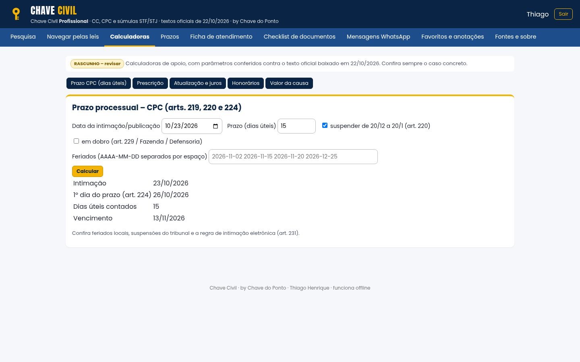Click the Sair button
The height and width of the screenshot is (362, 580).
[563, 14]
